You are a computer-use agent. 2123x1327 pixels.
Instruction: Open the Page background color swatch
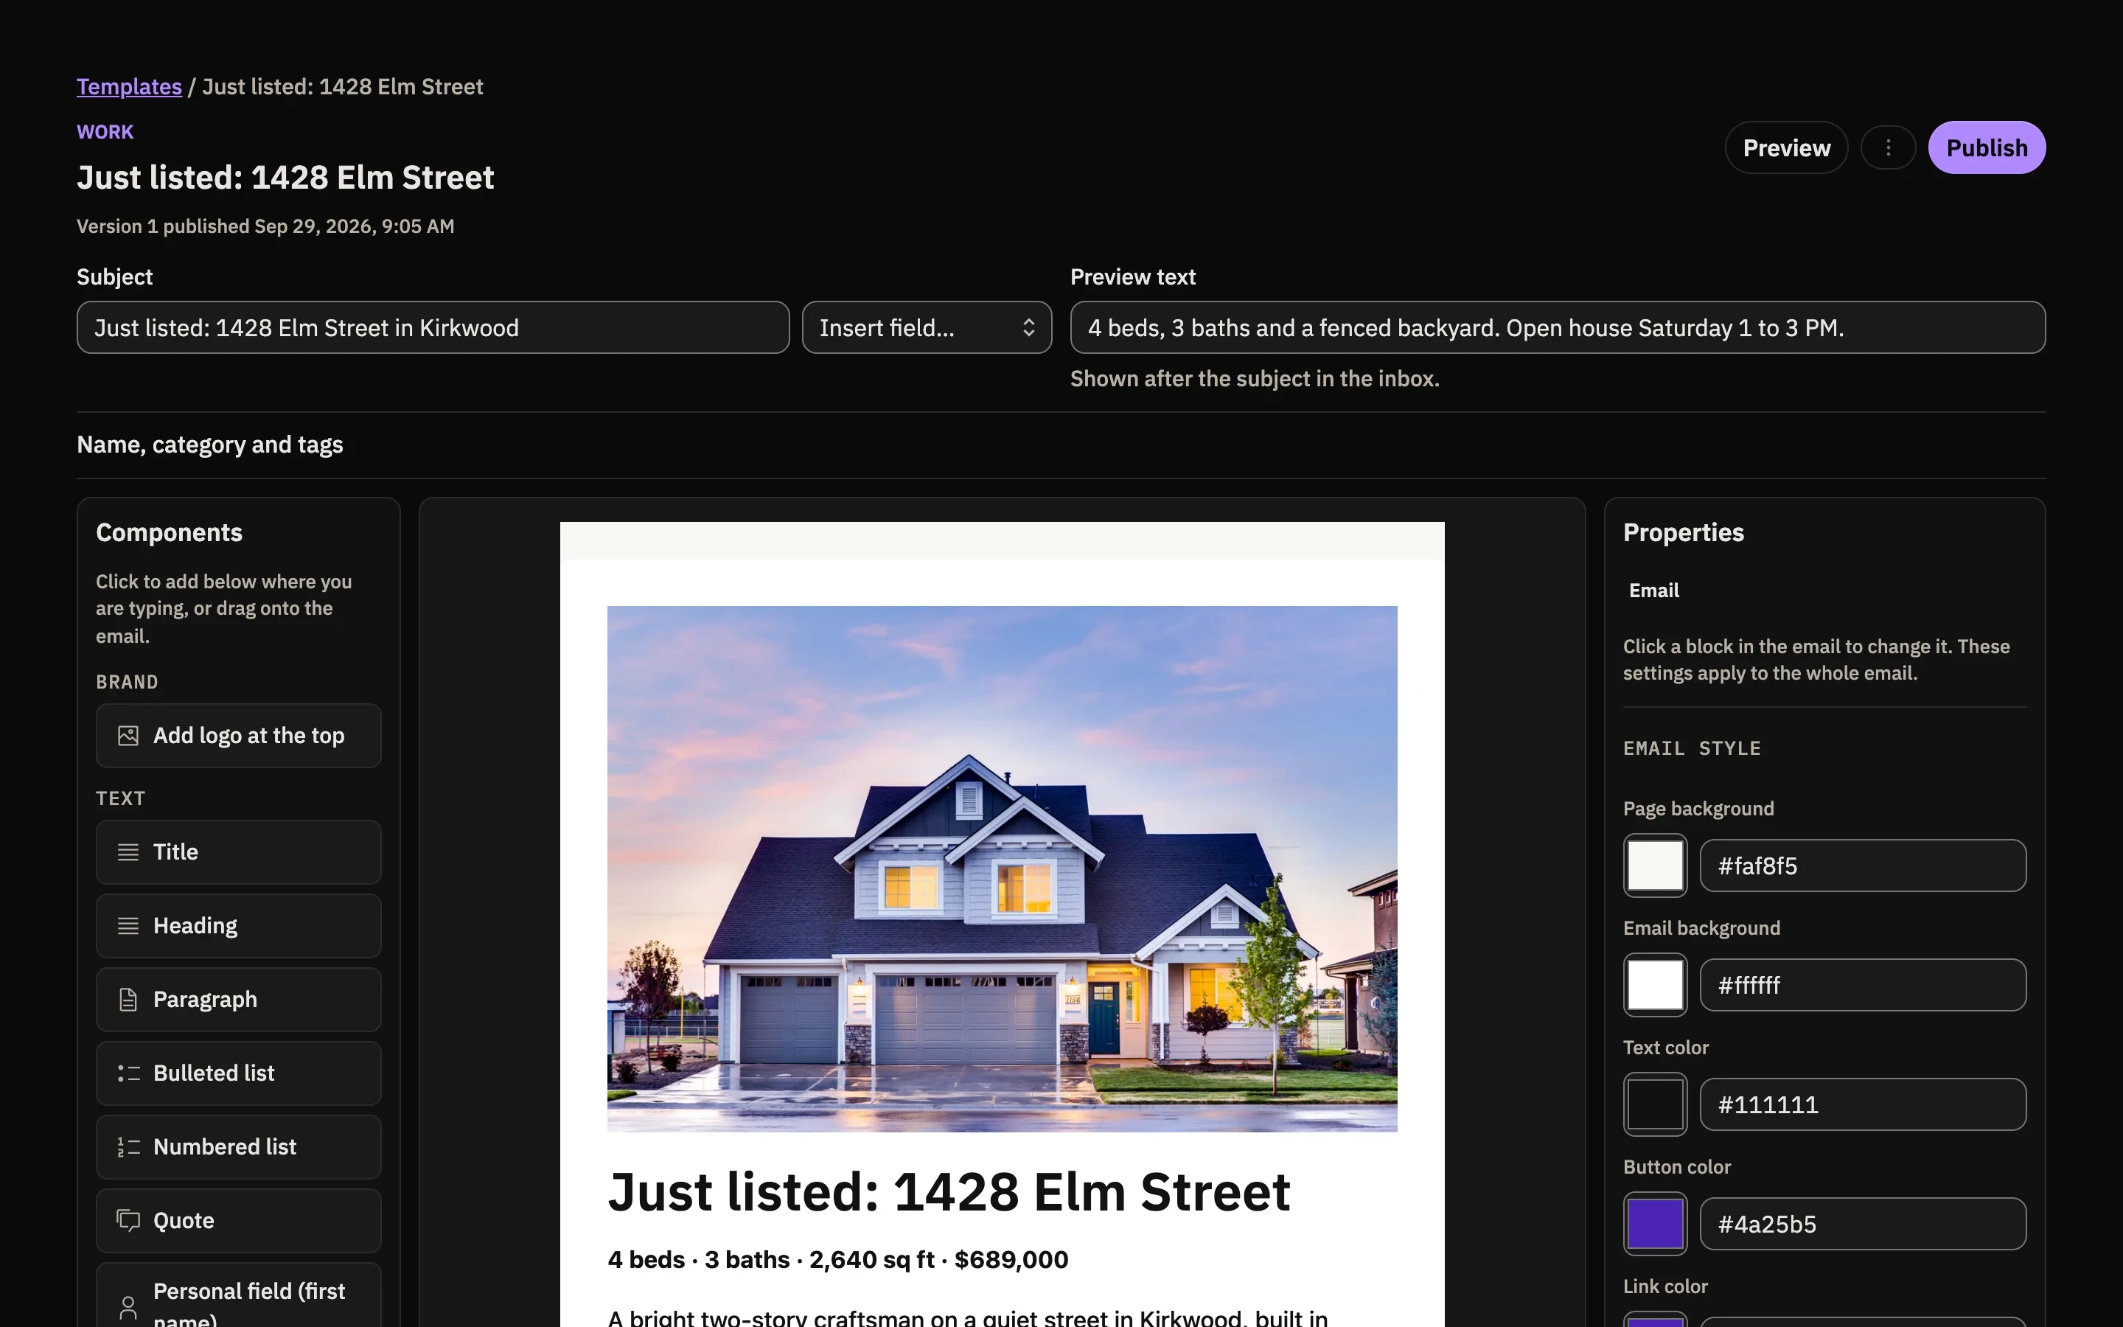[1654, 865]
